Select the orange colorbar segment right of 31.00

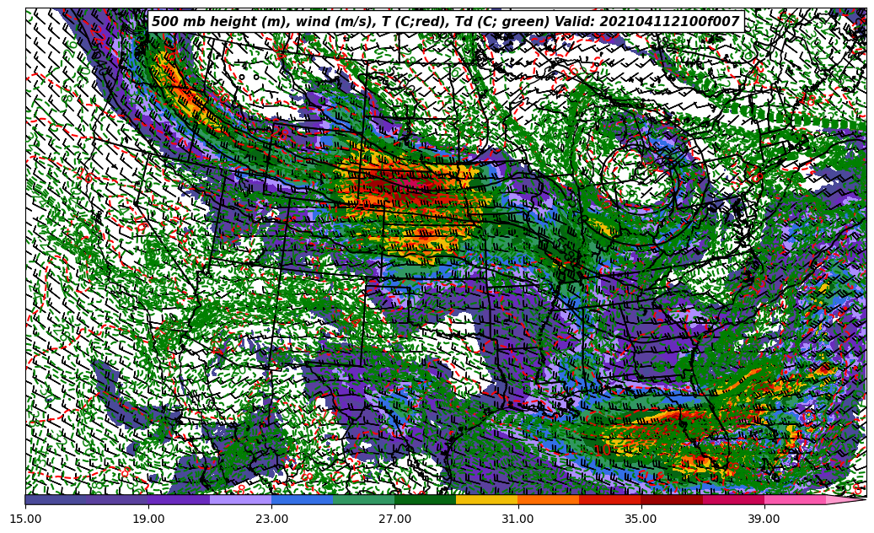(x=548, y=500)
